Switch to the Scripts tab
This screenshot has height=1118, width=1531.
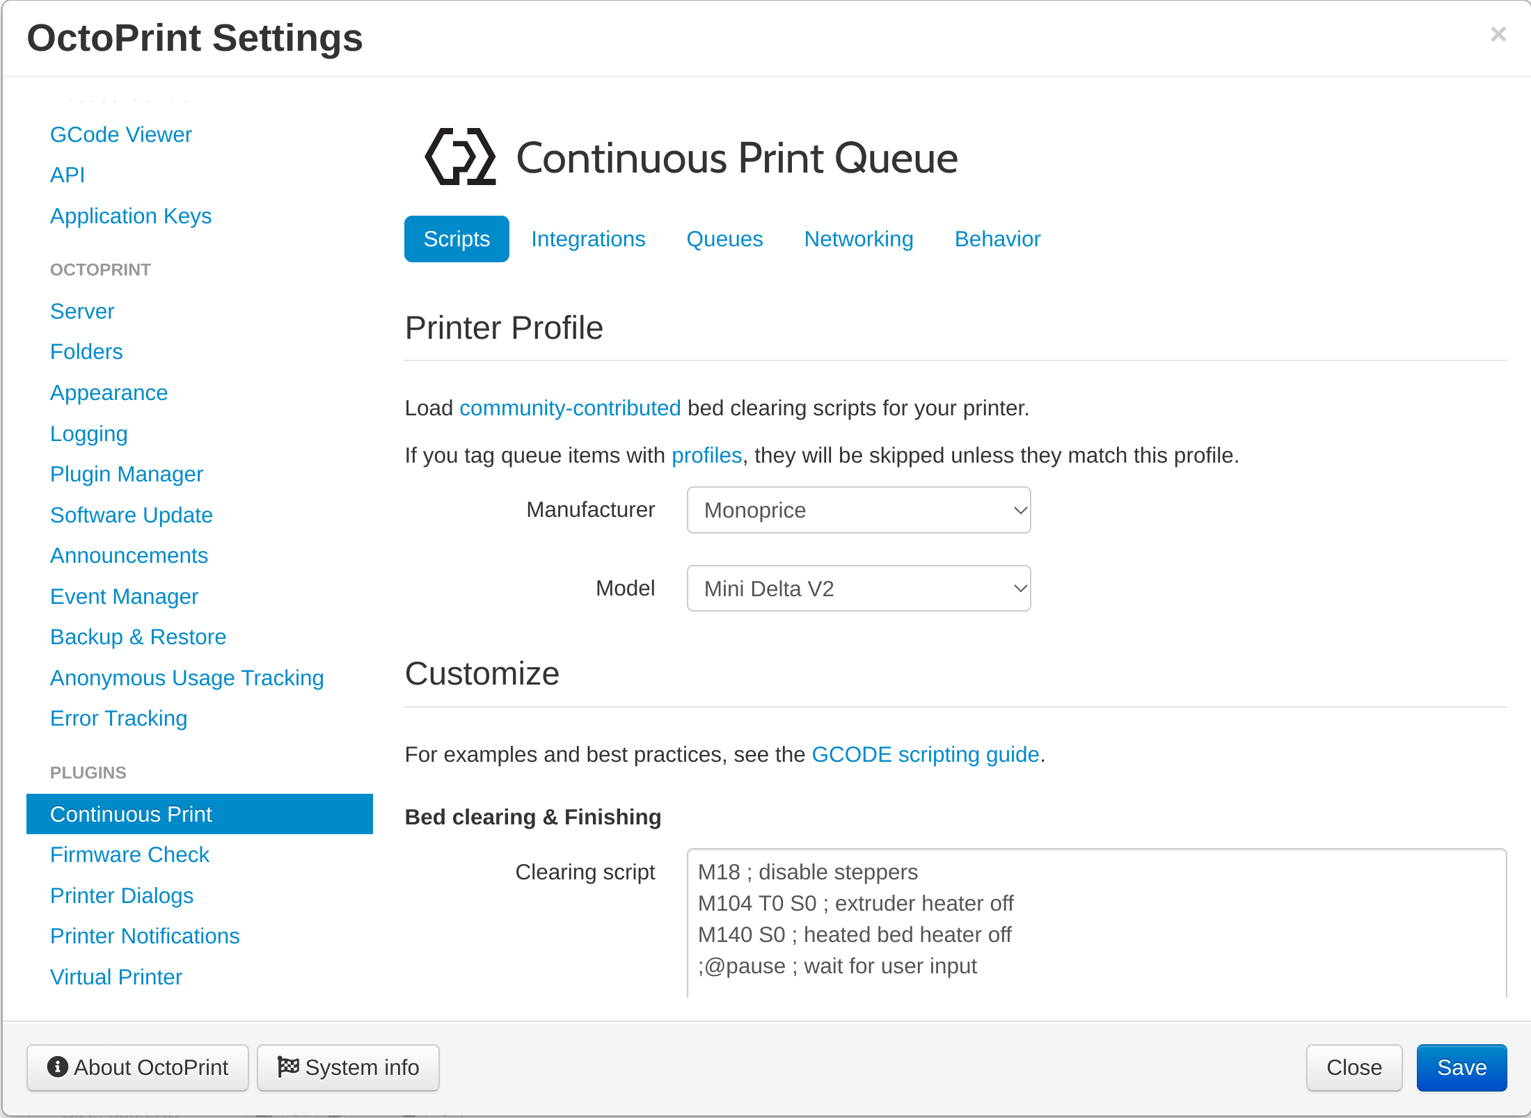pyautogui.click(x=457, y=239)
